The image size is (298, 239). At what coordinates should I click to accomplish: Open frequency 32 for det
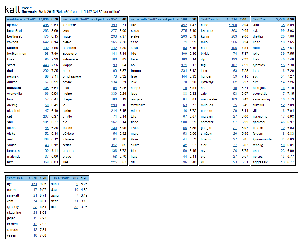(76, 207)
